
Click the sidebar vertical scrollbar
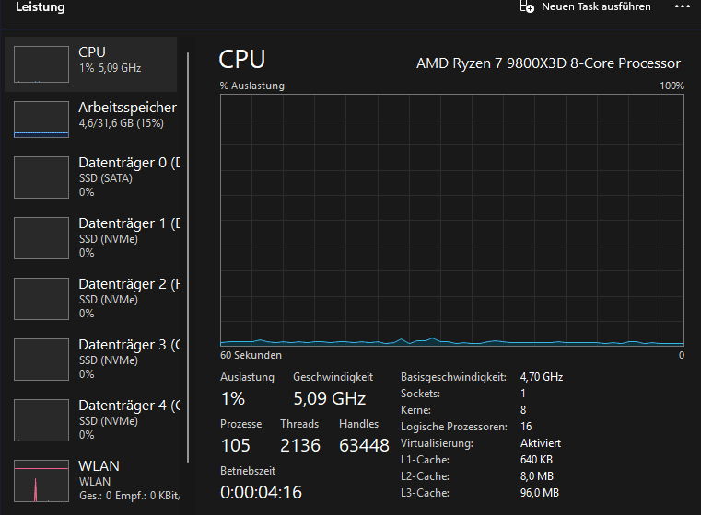(x=188, y=257)
